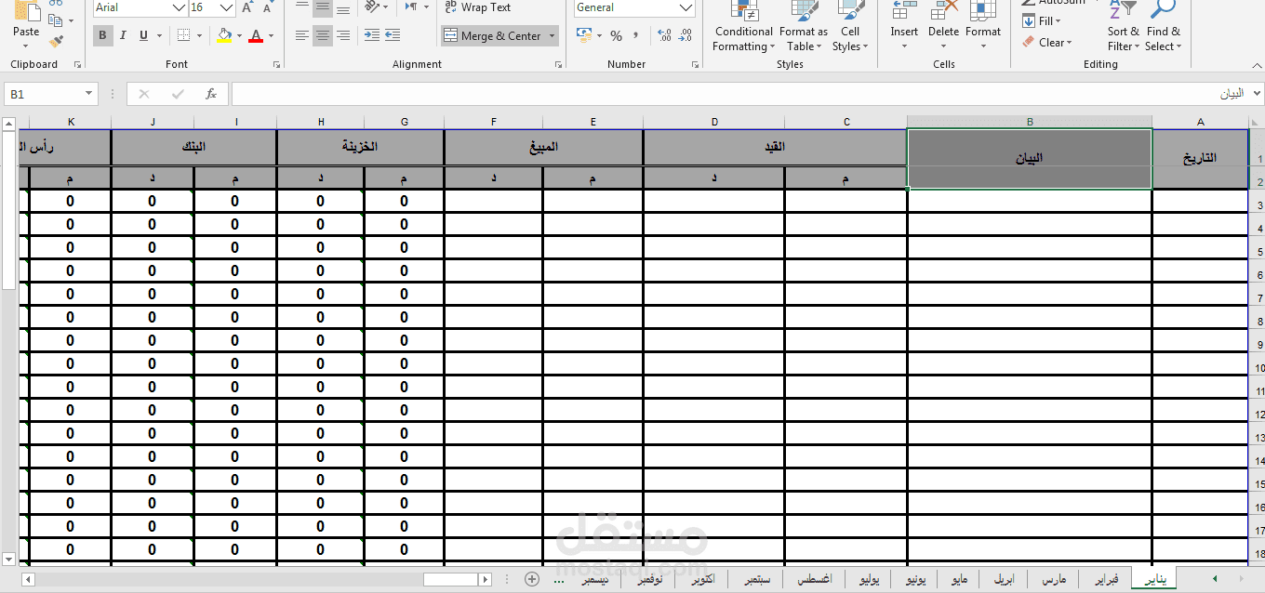Open Sort & Filter menu
This screenshot has height=593, width=1265.
tap(1124, 26)
